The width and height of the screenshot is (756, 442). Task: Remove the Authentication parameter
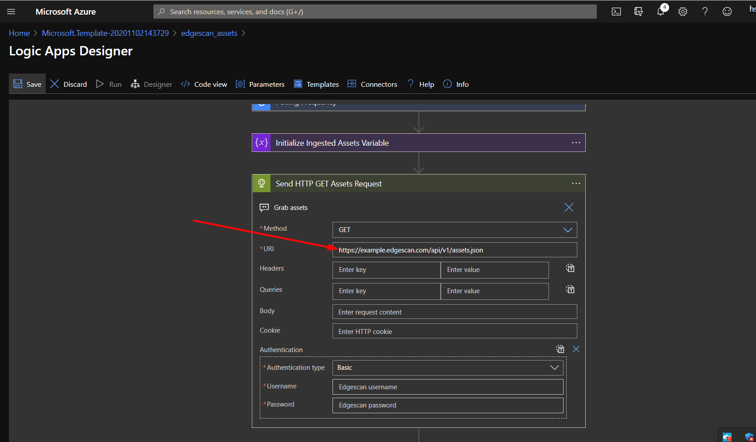[x=576, y=349]
